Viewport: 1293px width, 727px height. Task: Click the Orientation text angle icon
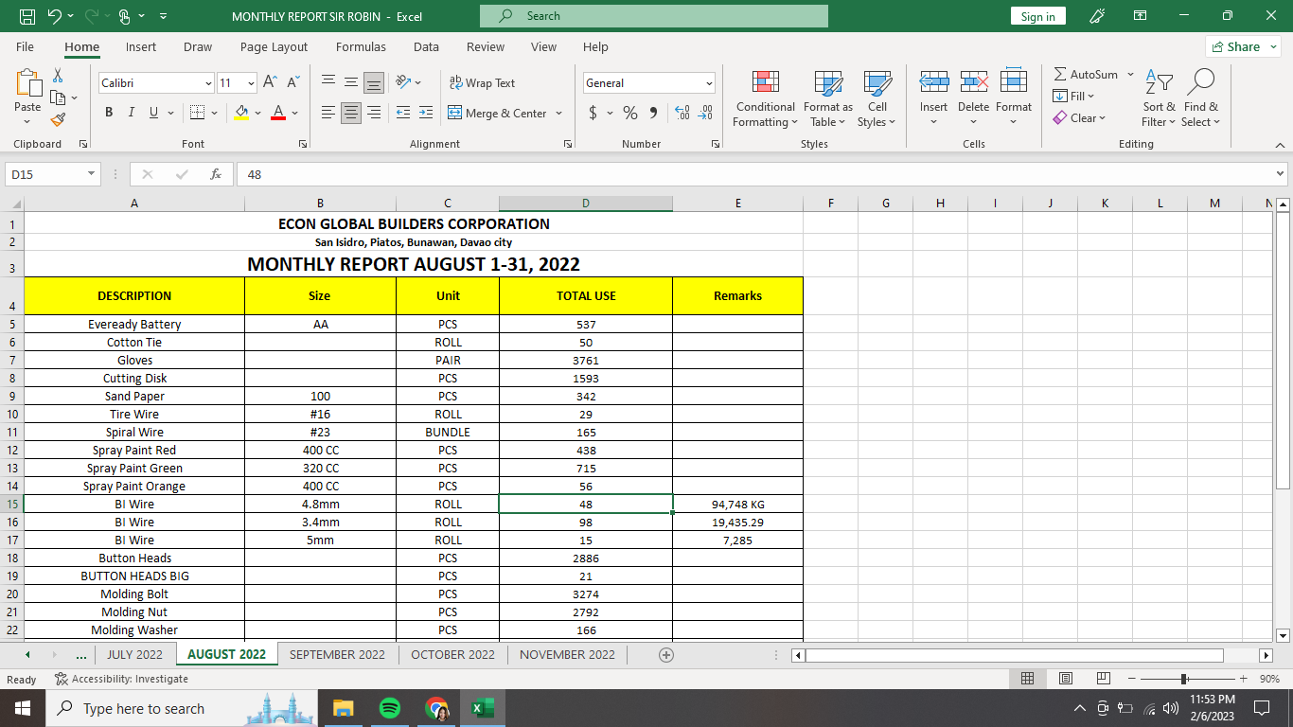point(403,82)
